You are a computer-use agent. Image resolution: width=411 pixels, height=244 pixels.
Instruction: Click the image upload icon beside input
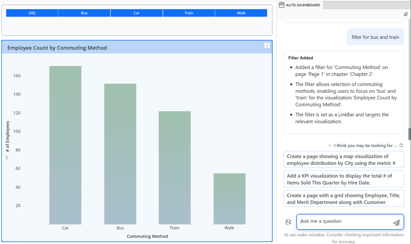[x=288, y=222]
